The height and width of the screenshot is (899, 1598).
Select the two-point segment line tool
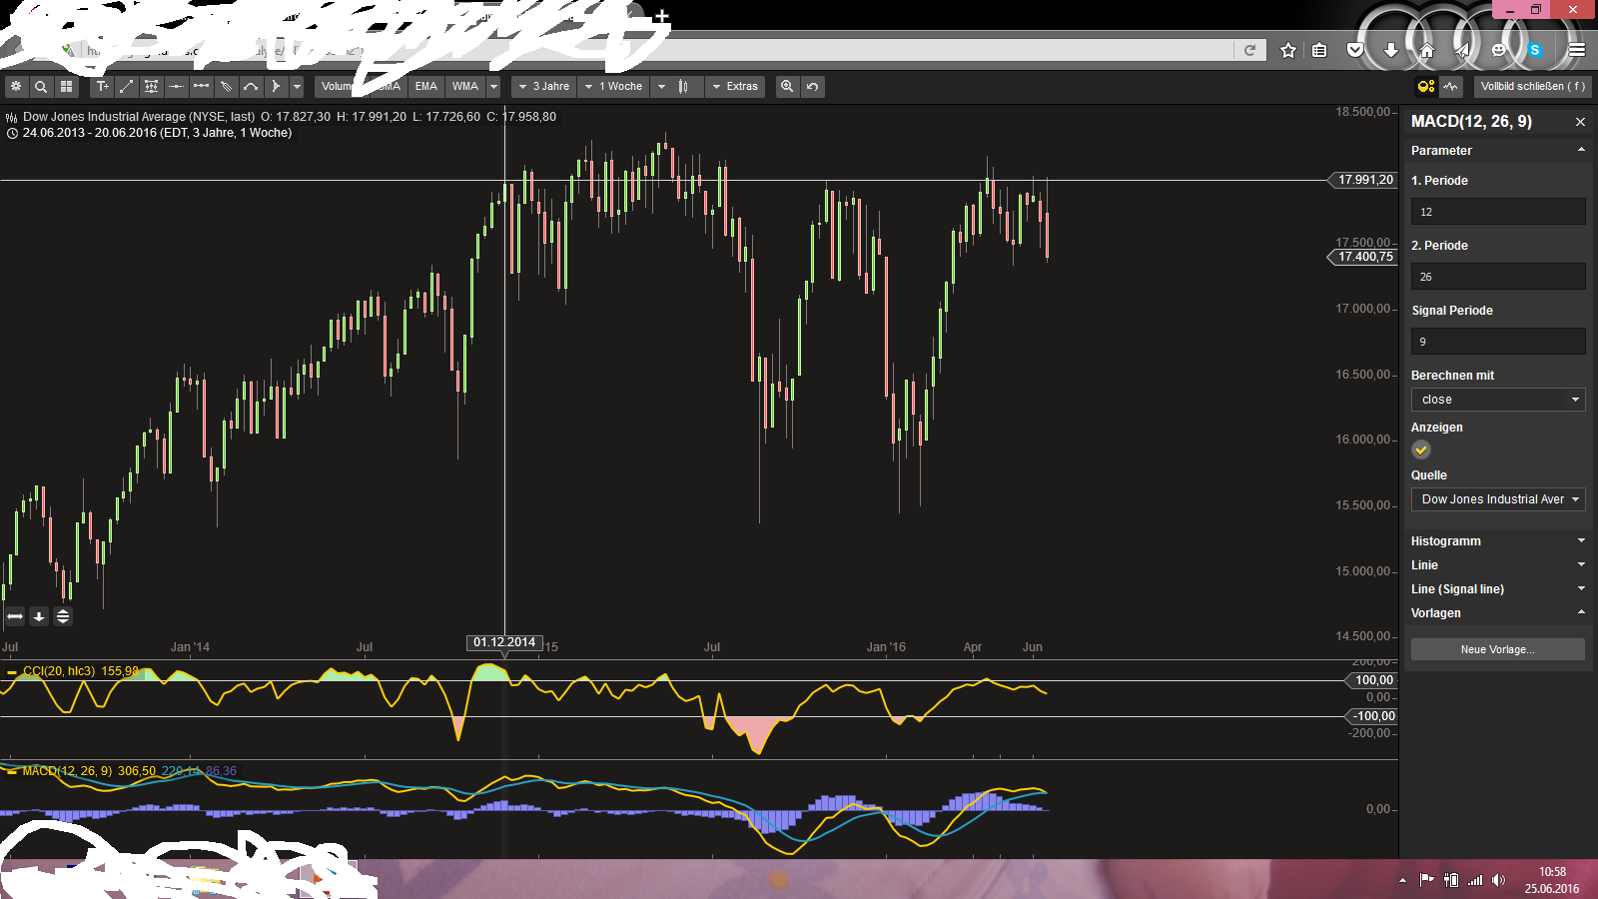[202, 87]
